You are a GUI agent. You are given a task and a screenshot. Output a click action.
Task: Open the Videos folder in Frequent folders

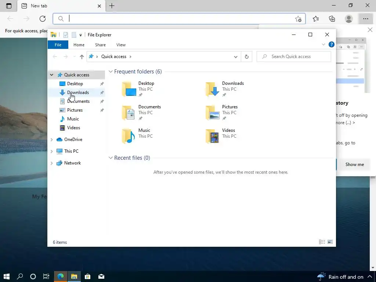tap(221, 136)
